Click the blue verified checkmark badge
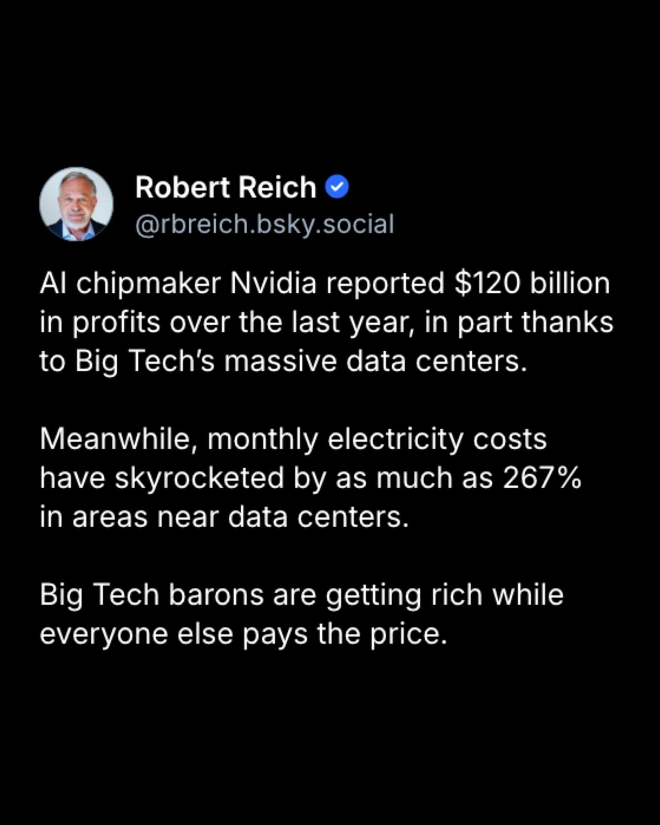This screenshot has width=660, height=825. click(337, 187)
